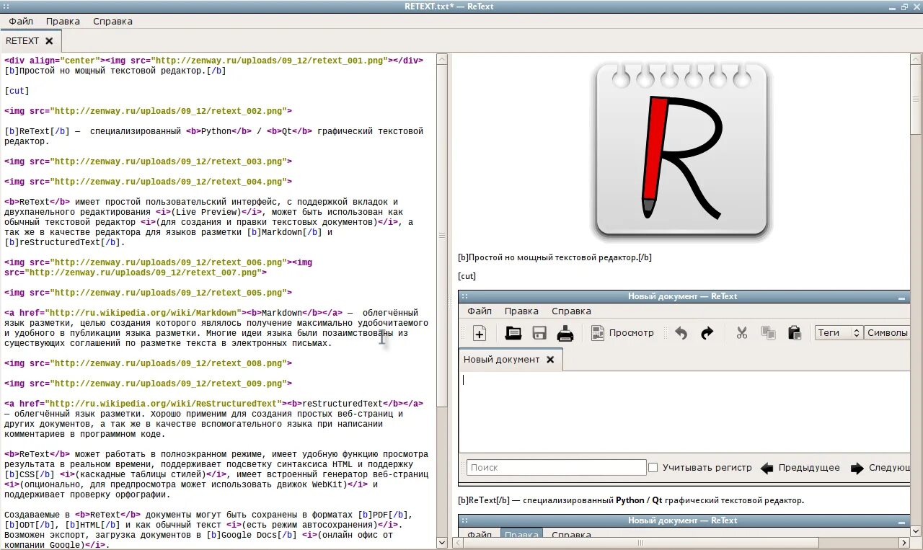Screen dimensions: 923x550
Task: Click scissors Cut icon in preview screenshot
Action: pos(741,333)
